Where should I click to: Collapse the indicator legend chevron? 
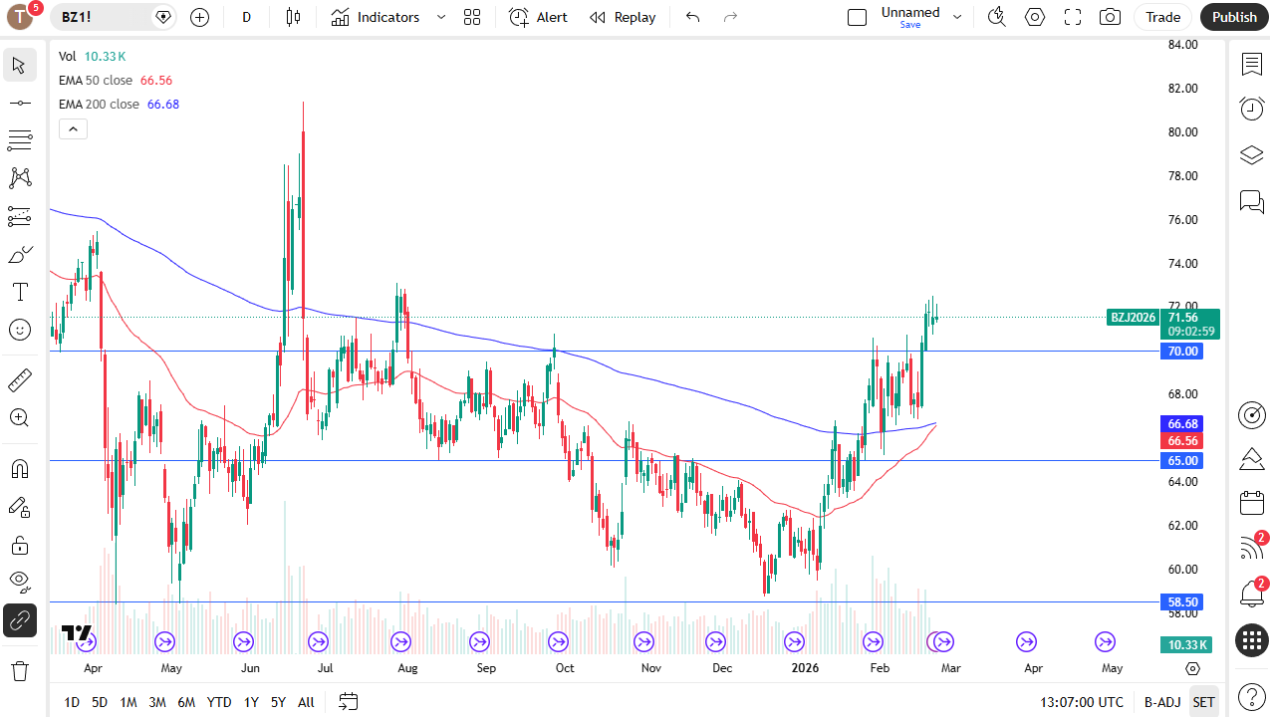74,128
